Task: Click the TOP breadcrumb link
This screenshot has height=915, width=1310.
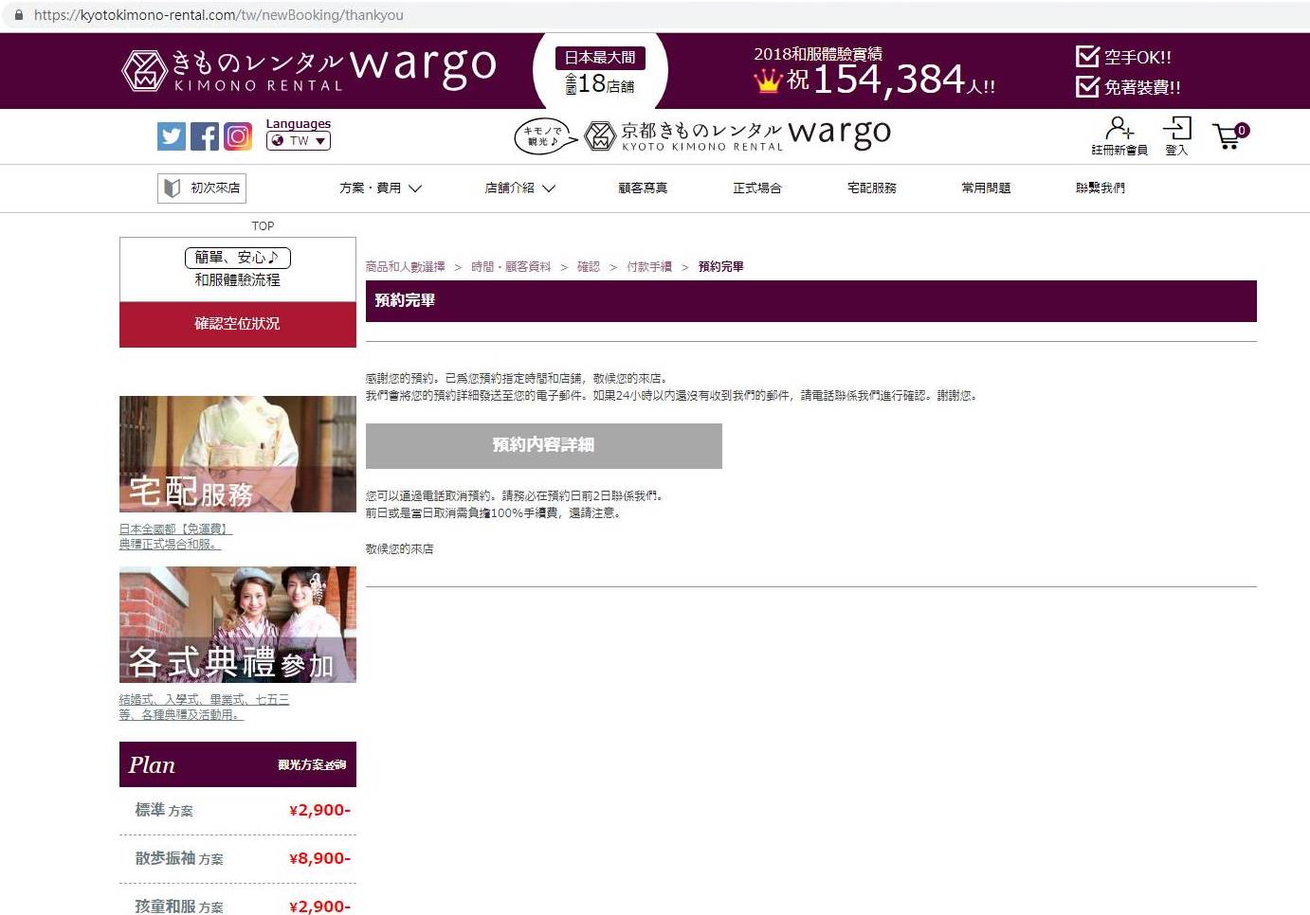Action: pyautogui.click(x=263, y=225)
